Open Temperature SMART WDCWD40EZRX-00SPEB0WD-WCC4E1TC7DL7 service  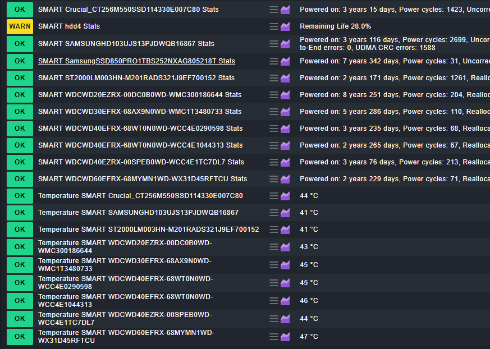pos(125,319)
